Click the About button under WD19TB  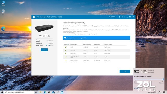click(x=44, y=50)
